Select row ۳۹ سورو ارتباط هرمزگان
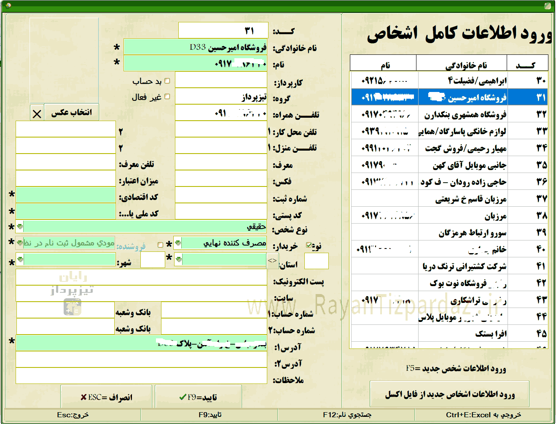Screen dimensions: 556x424 click(x=449, y=232)
